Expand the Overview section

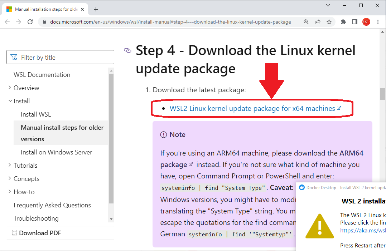pyautogui.click(x=10, y=88)
